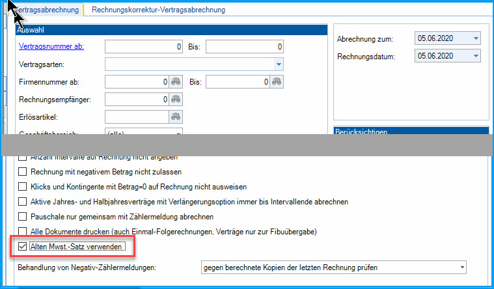Enable 'Rechnung mit negativem Betrag nicht zulassen'

pos(23,172)
